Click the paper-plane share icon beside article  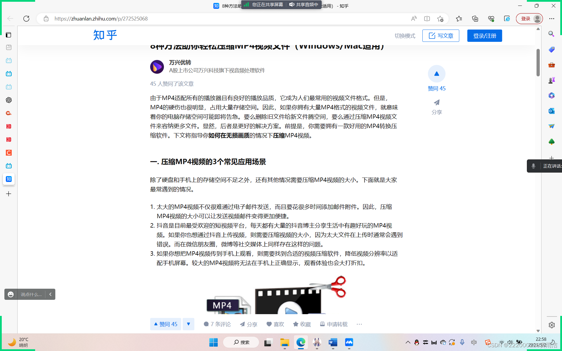[436, 103]
